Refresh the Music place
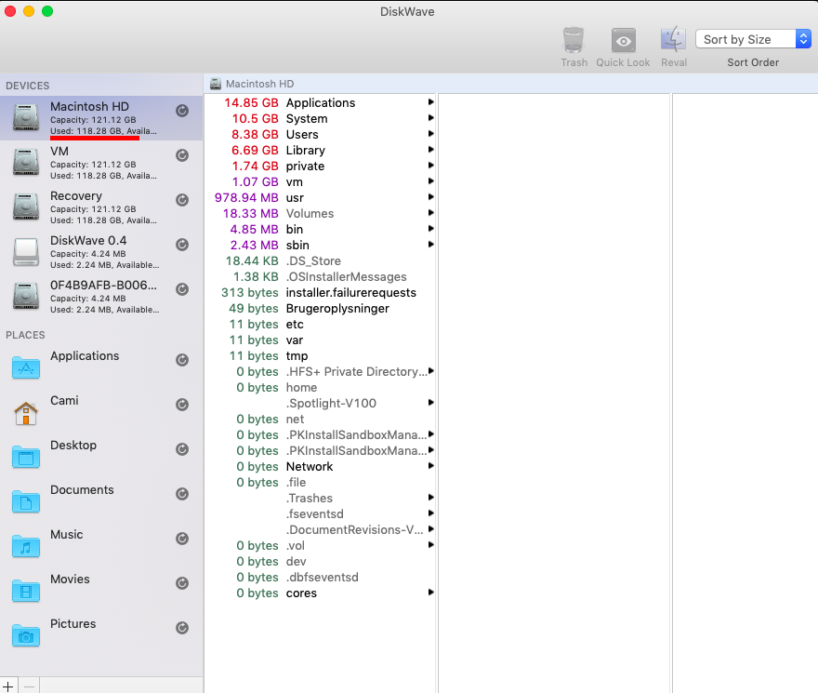The height and width of the screenshot is (693, 818). pyautogui.click(x=182, y=539)
